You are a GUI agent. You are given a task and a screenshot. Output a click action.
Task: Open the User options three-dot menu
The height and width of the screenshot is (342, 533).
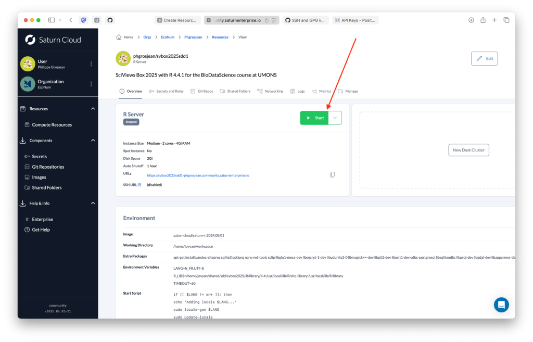coord(91,64)
